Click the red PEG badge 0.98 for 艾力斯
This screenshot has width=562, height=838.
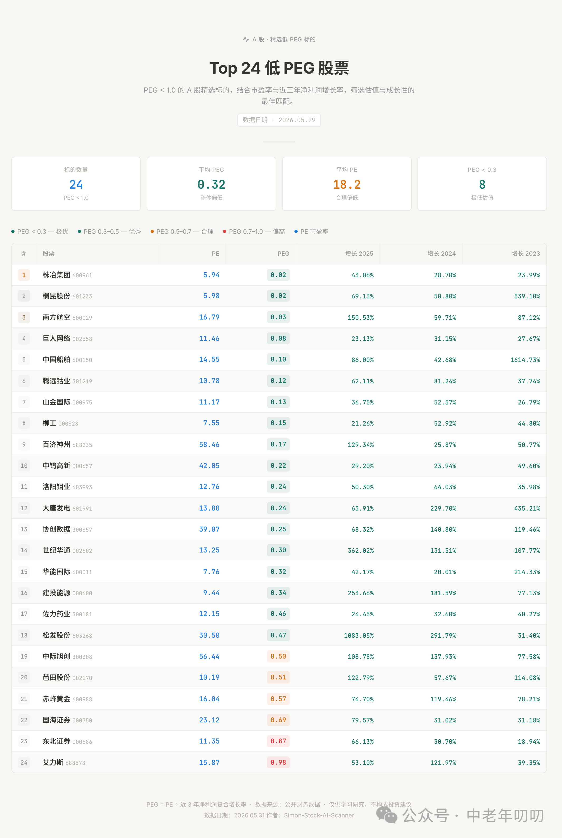[278, 762]
